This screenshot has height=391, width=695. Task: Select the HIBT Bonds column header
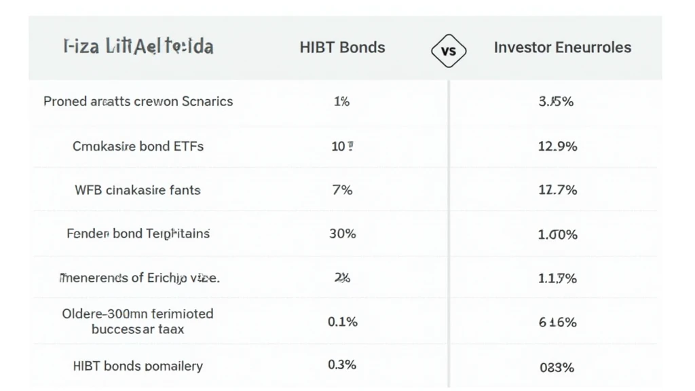coord(342,48)
